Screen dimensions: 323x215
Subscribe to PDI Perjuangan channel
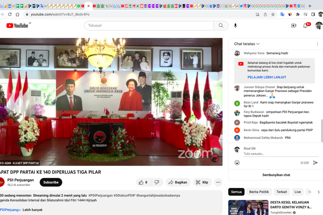click(x=51, y=182)
